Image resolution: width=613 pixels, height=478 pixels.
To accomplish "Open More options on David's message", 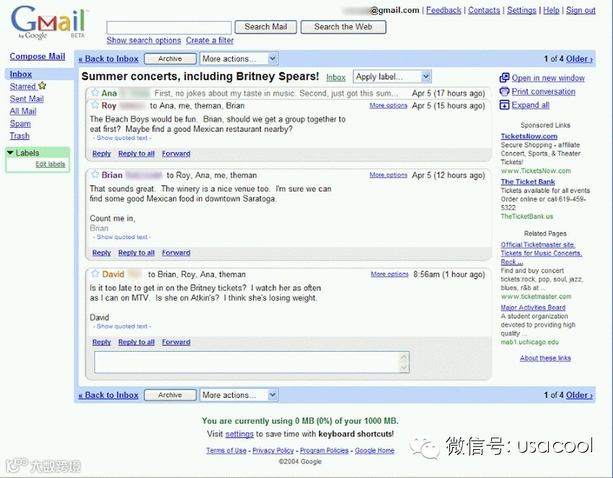I will pyautogui.click(x=389, y=274).
